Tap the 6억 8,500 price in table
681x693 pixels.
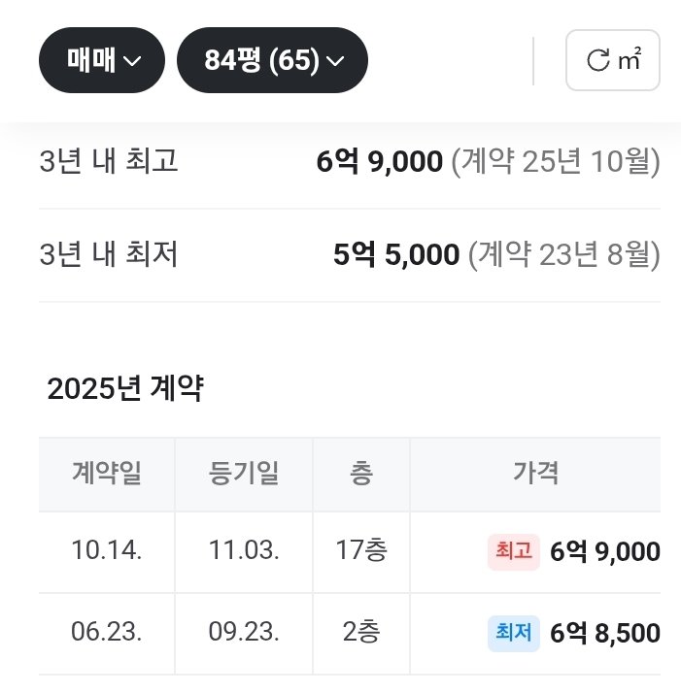click(x=604, y=634)
